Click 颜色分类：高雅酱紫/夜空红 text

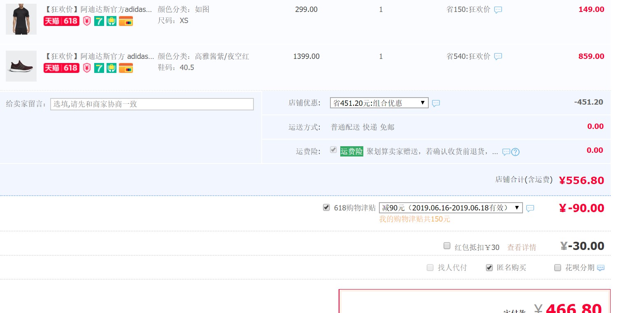point(204,56)
